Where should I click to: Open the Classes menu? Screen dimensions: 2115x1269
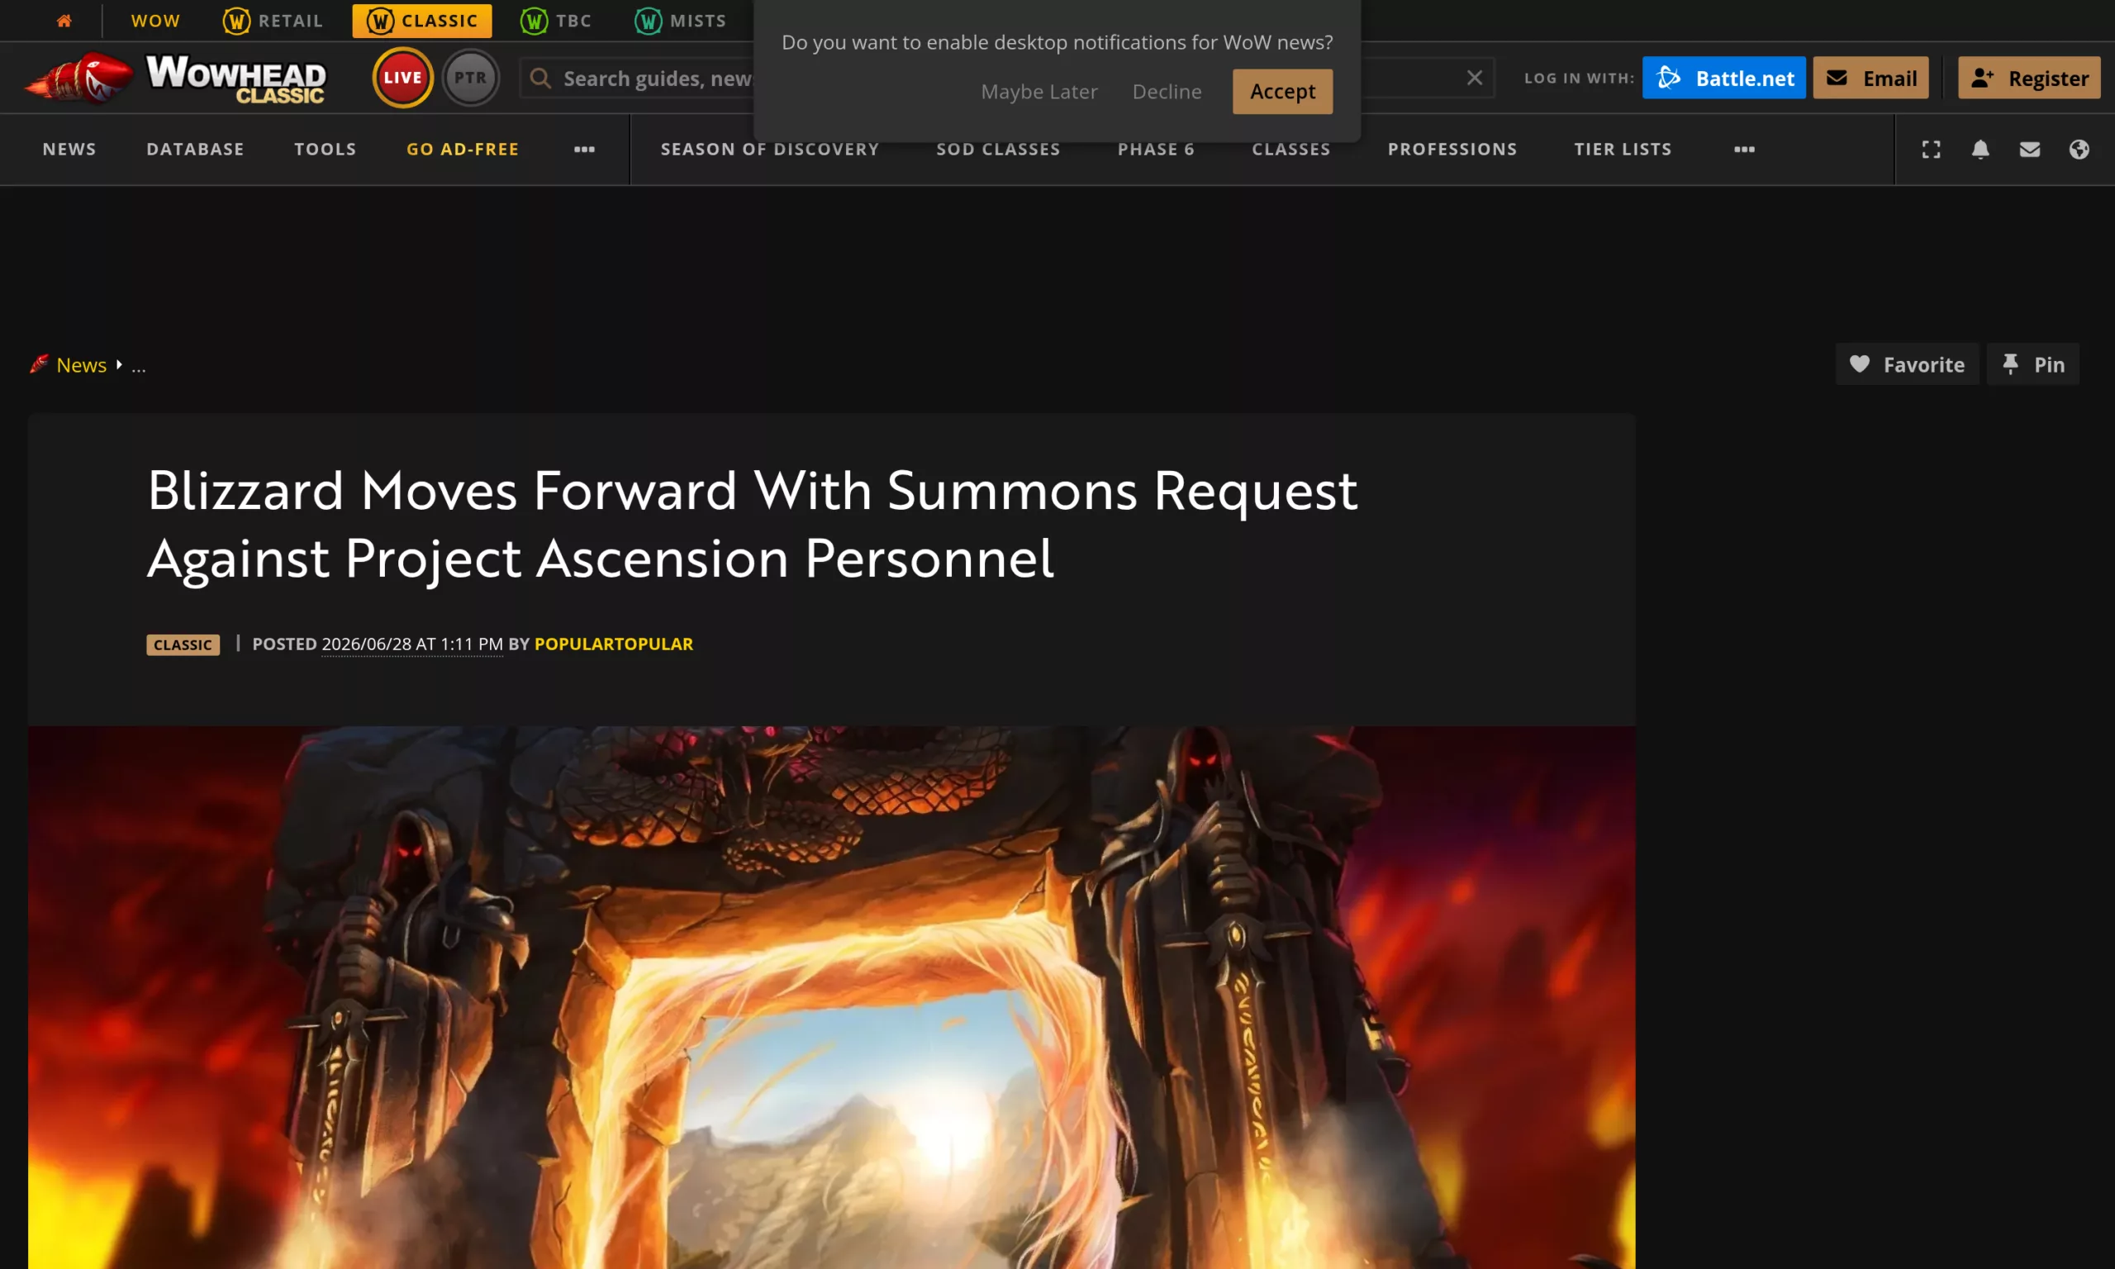[1290, 149]
